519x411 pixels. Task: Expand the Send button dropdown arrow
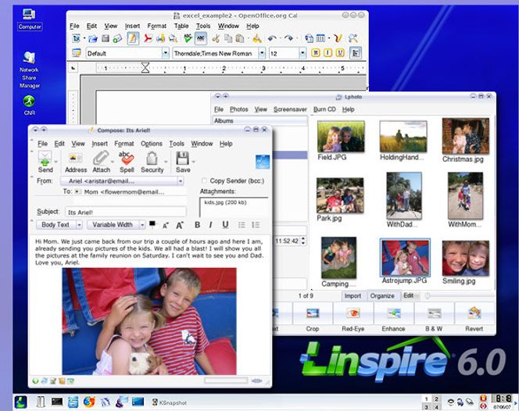click(x=56, y=162)
